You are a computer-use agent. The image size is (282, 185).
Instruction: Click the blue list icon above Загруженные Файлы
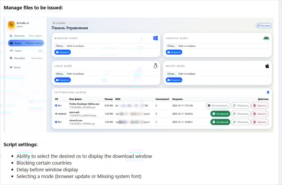[x=268, y=92]
